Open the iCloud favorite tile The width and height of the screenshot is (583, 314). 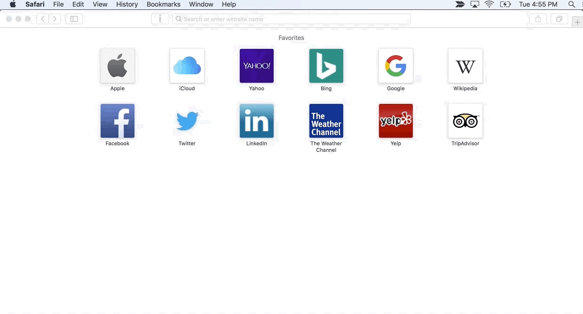(187, 66)
